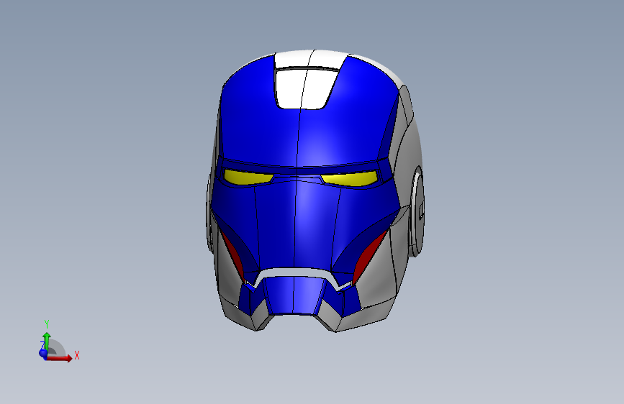624x404 pixels.
Task: Select the blue chin plate below the mouth
Action: click(294, 296)
